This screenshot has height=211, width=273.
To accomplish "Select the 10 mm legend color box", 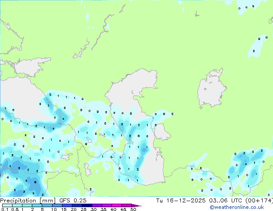I will point(57,205).
